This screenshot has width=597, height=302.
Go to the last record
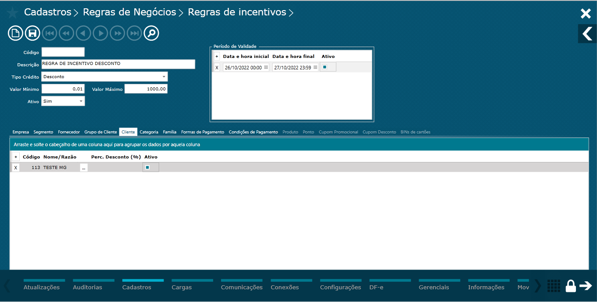134,33
